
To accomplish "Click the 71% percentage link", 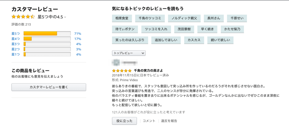I will (78, 33).
